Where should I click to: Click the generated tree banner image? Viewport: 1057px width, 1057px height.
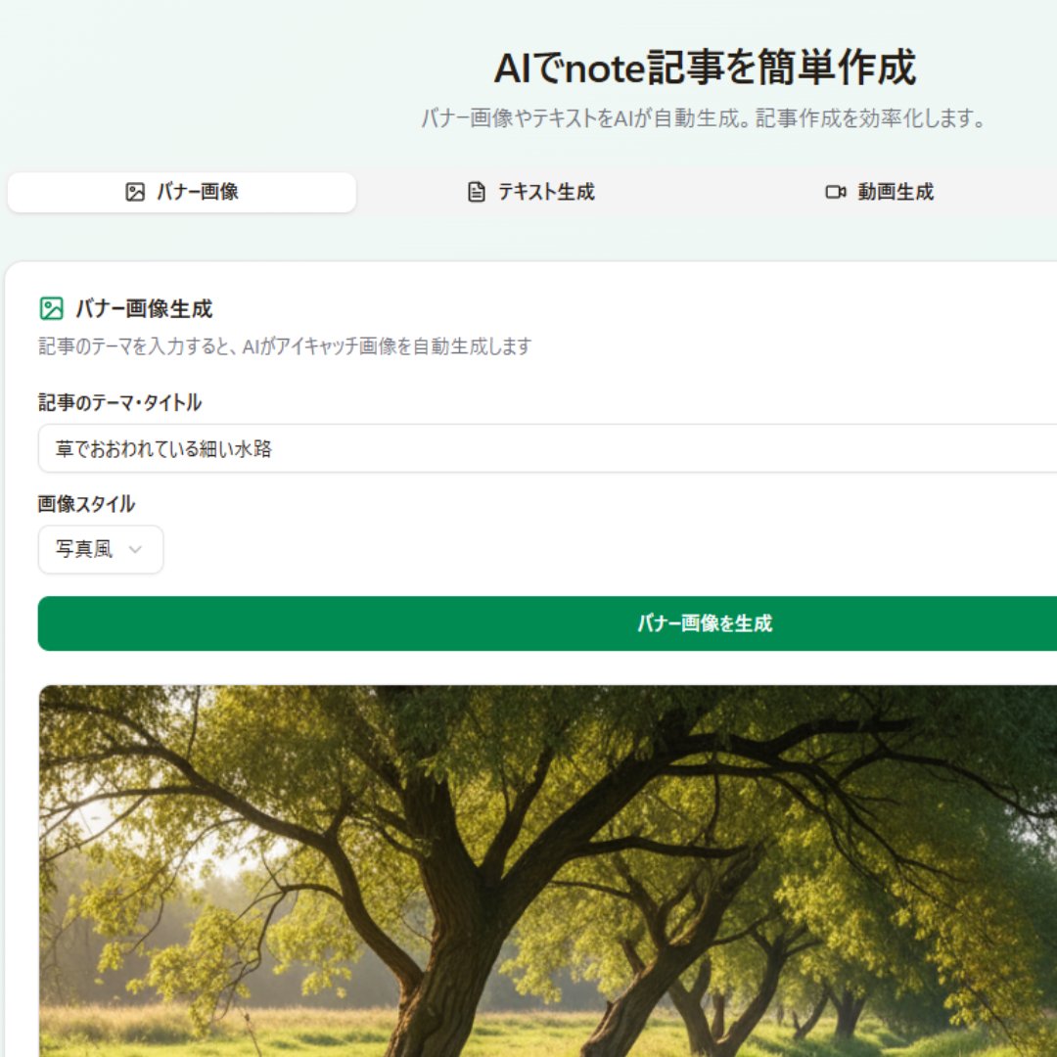pyautogui.click(x=547, y=871)
